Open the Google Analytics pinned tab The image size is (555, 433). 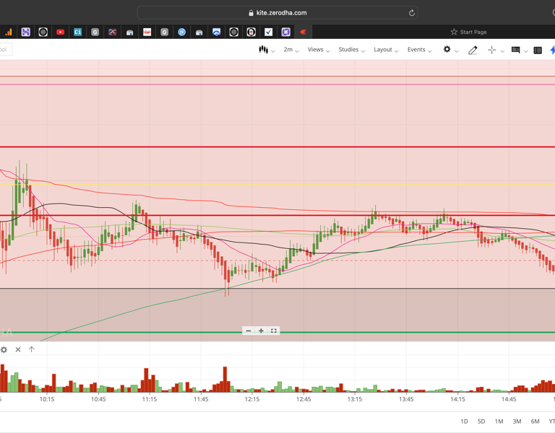9,32
